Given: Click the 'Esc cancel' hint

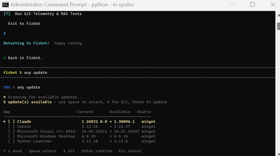Looking at the screenshot, I should (x=130, y=151).
